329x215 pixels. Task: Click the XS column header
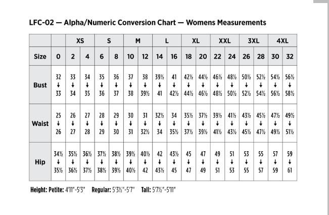click(80, 40)
